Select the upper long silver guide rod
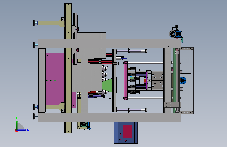 coord(146,63)
